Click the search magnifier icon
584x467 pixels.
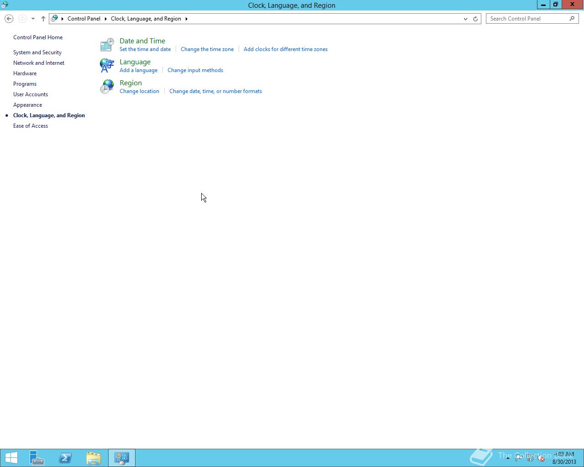tap(572, 19)
